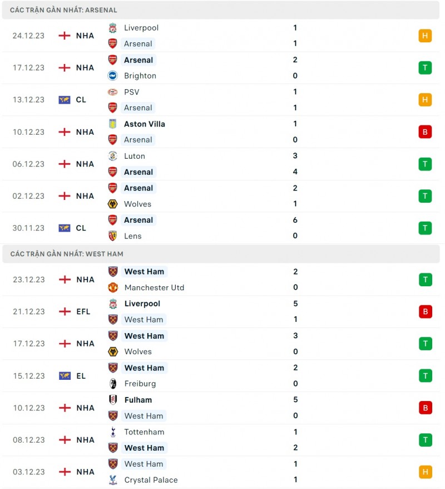Click the Fulham crest icon
The image size is (445, 489).
[113, 400]
